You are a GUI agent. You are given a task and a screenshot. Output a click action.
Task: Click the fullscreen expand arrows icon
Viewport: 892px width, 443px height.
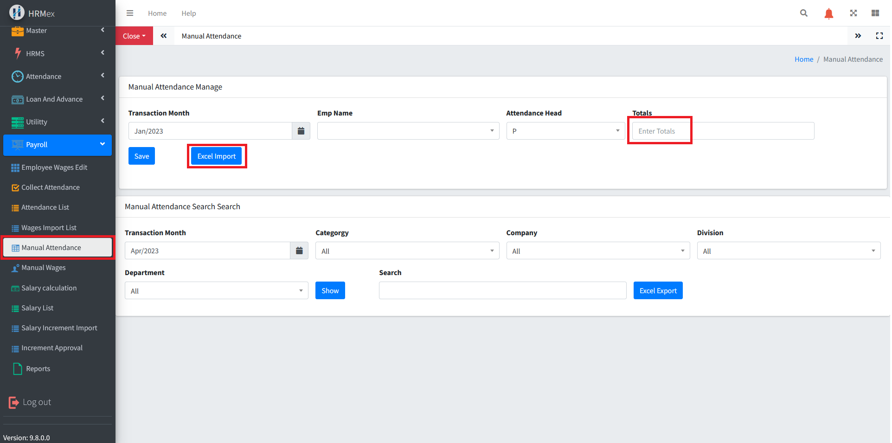(853, 13)
